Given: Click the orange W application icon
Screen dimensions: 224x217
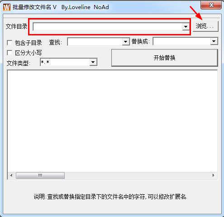Looking at the screenshot, I should click(7, 7).
